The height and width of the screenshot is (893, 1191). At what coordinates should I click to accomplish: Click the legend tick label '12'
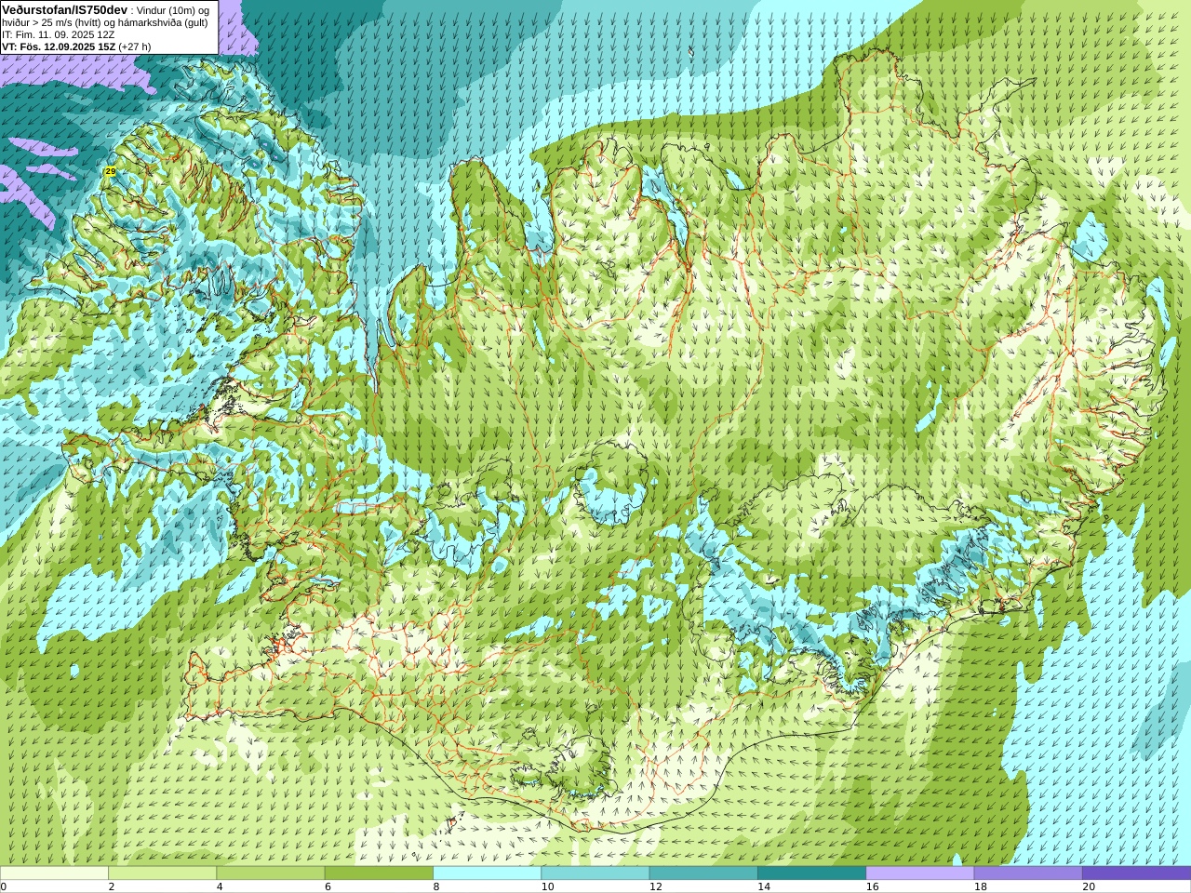click(655, 886)
